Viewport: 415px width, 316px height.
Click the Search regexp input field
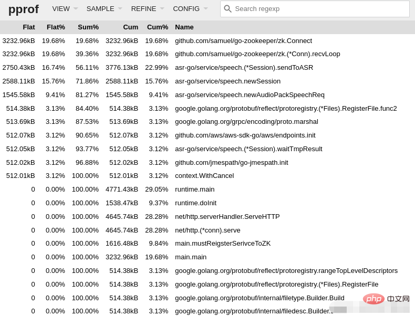[320, 8]
